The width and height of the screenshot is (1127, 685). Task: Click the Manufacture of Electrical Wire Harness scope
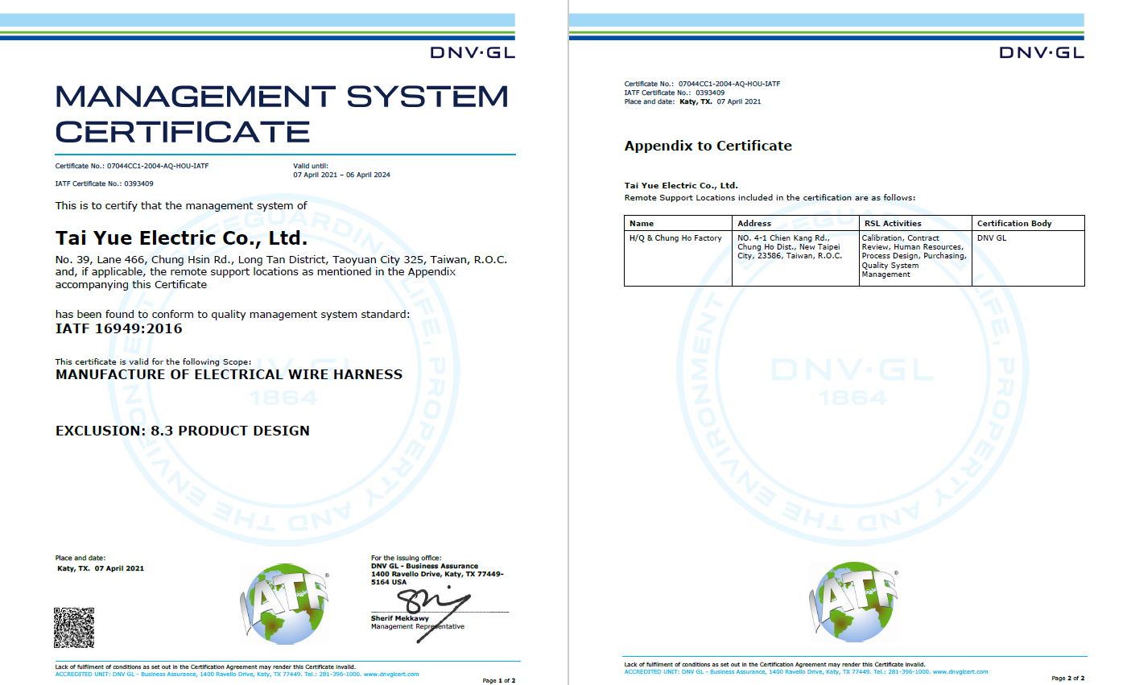tap(229, 374)
